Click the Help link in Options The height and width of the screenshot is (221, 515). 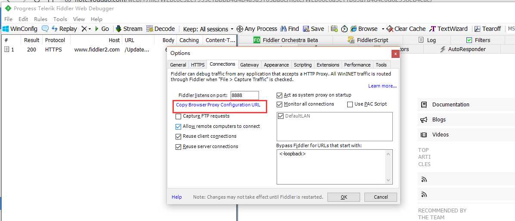177,197
